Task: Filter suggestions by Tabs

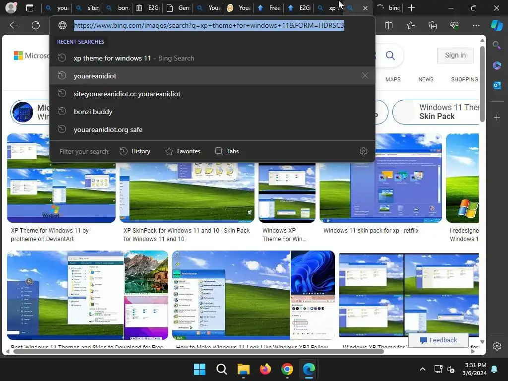Action: coord(227,151)
